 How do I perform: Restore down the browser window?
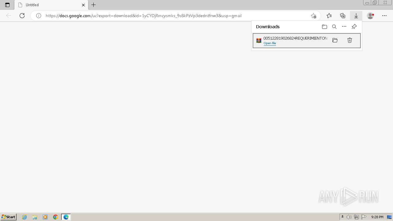(375, 3)
